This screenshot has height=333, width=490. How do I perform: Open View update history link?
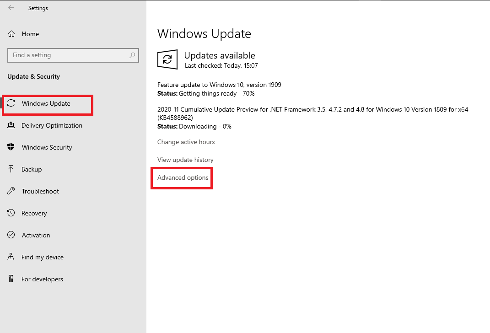[x=185, y=160]
